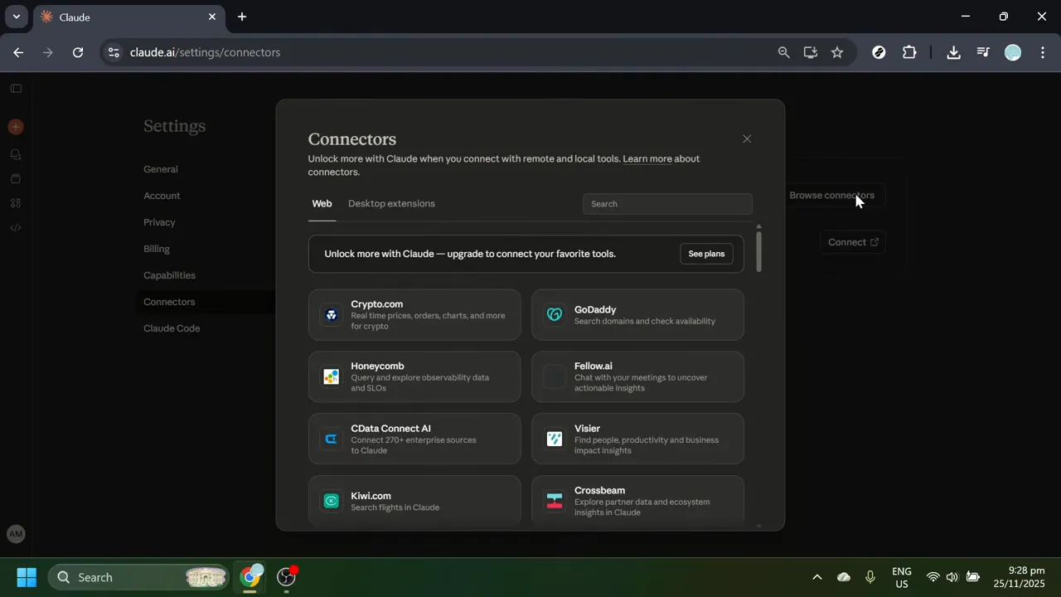Open the clock and date 9:28 pm

coord(1020,577)
